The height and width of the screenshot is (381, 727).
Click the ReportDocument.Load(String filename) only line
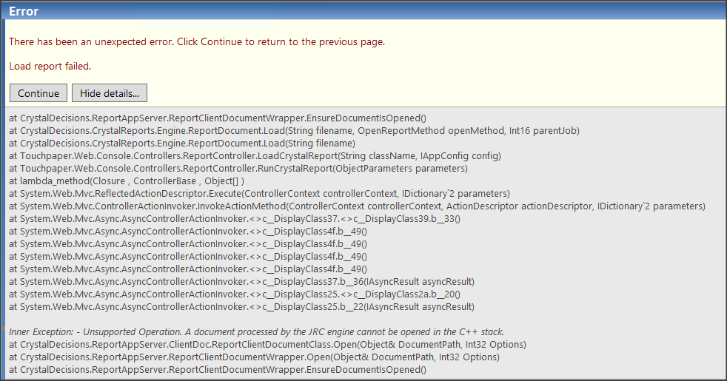tap(182, 143)
